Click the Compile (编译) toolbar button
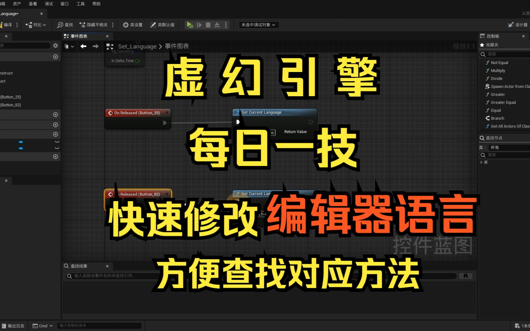Viewport: 530px width, 331px height. click(6, 25)
